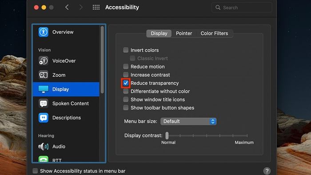311x175 pixels.
Task: Open the Descriptions icon in sidebar
Action: tap(44, 118)
